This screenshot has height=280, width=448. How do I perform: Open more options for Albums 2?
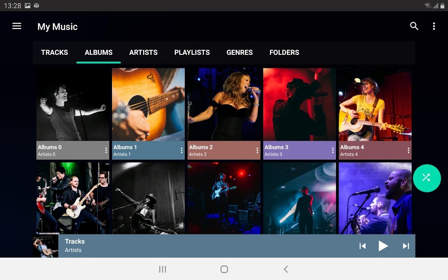point(257,150)
